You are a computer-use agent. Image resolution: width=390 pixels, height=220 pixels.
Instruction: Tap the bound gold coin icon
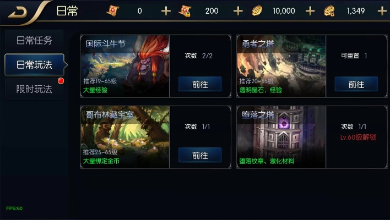tap(329, 11)
